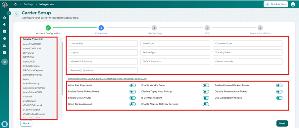The image size is (299, 128).
Task: Toggle Disable Reverse Auto Pickup
Action: [x=279, y=92]
